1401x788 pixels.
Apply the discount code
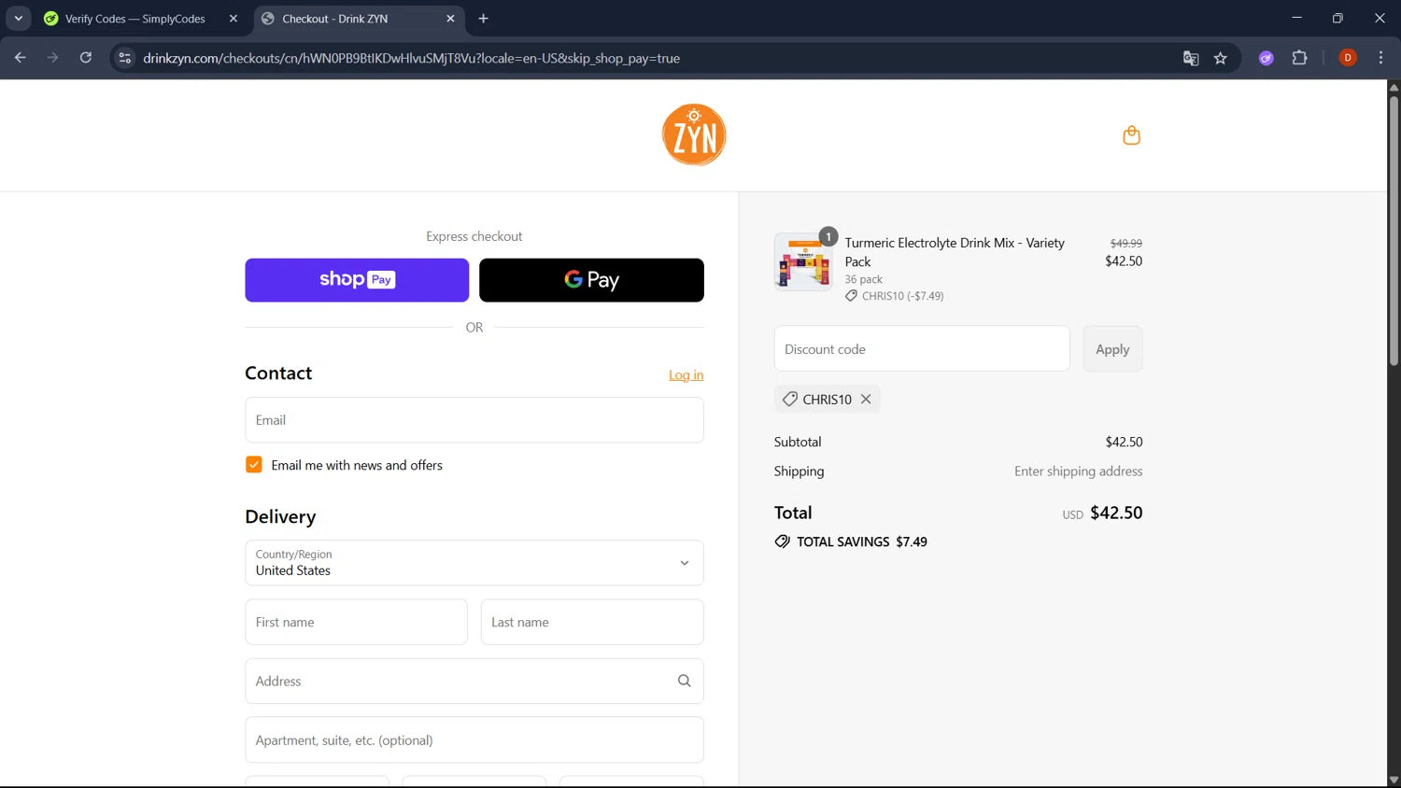(x=1112, y=349)
